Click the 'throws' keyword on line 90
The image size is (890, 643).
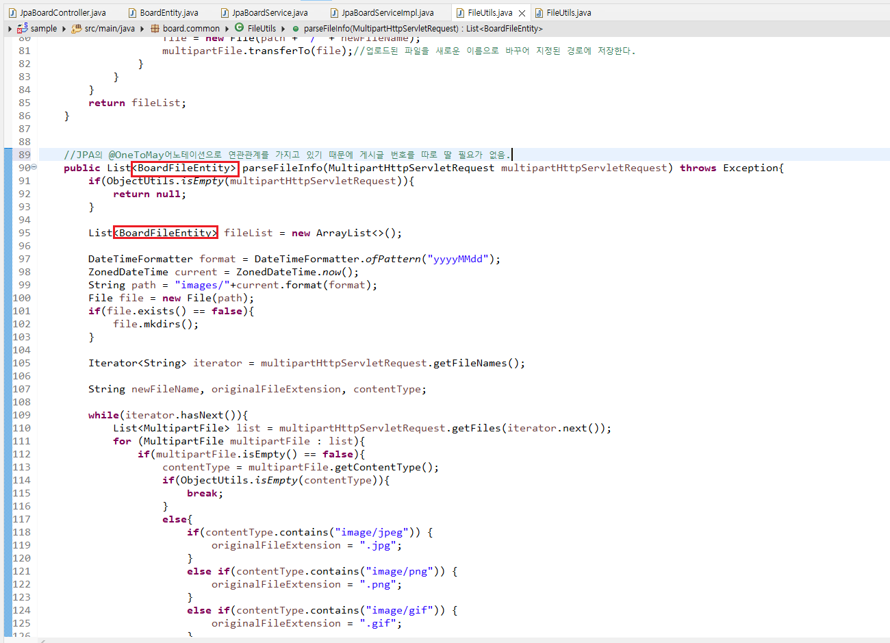[x=698, y=168]
